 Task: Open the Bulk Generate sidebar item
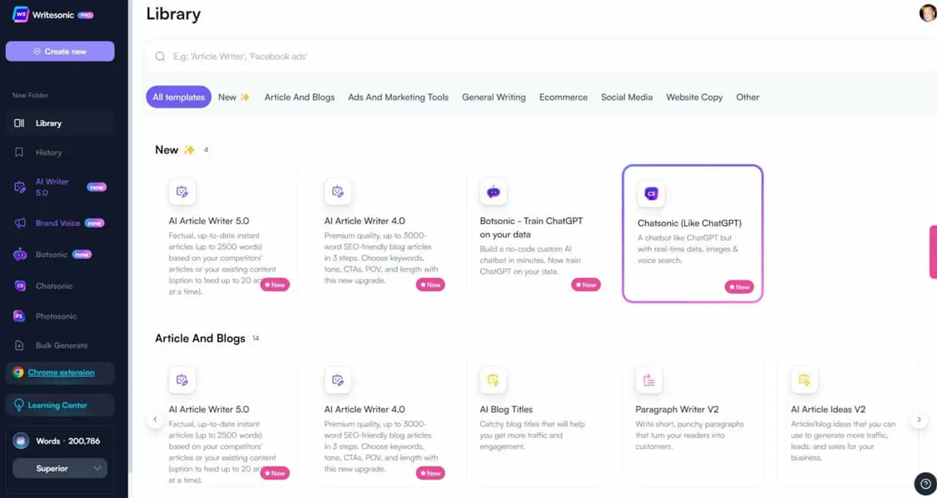click(60, 345)
